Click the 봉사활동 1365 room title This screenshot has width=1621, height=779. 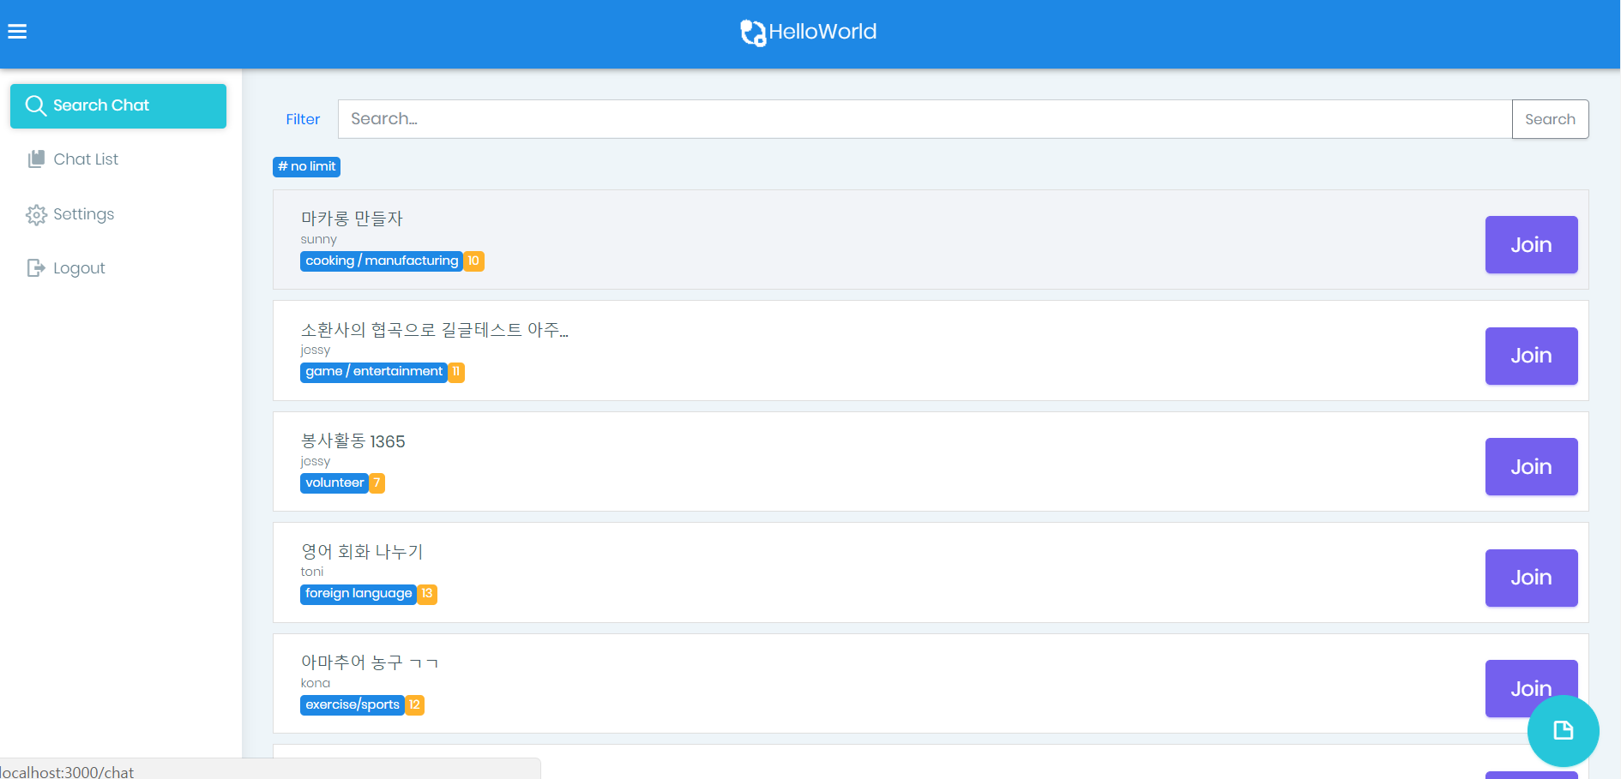pyautogui.click(x=353, y=441)
